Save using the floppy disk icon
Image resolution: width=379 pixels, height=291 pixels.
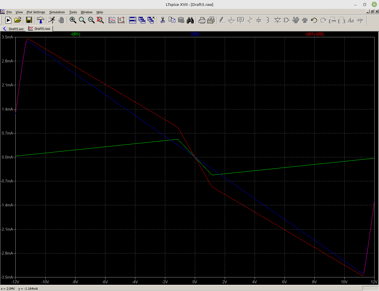click(29, 20)
